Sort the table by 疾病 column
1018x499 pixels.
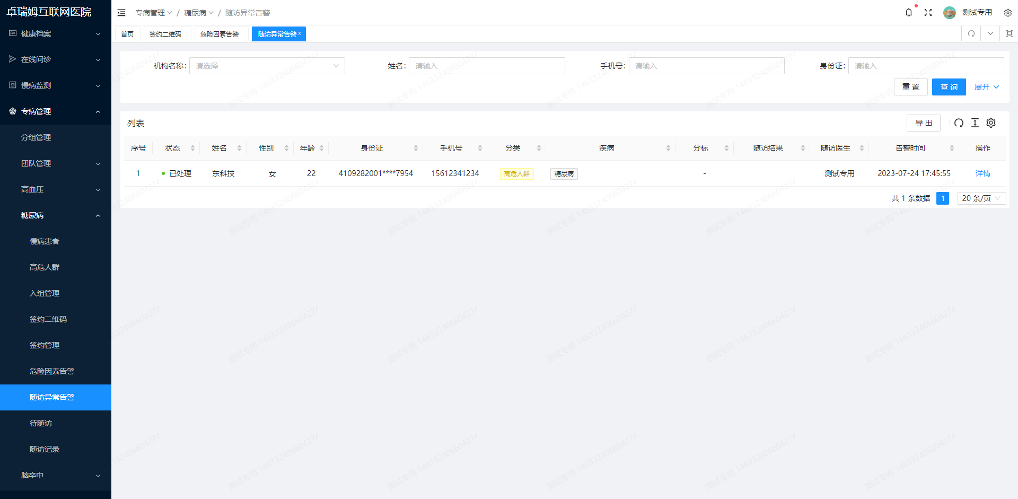668,148
